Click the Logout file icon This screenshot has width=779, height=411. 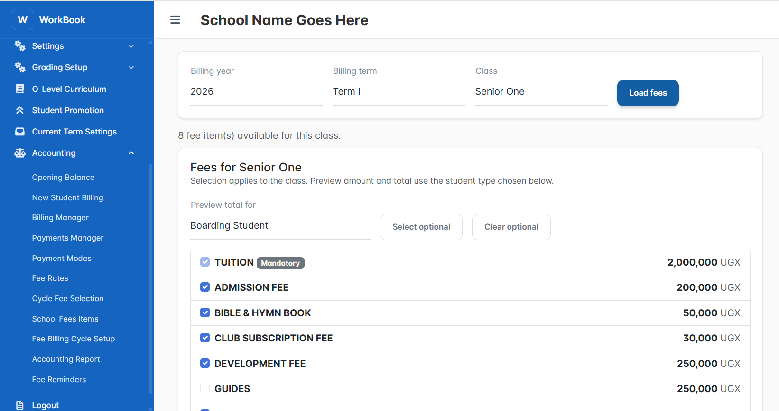click(x=20, y=405)
